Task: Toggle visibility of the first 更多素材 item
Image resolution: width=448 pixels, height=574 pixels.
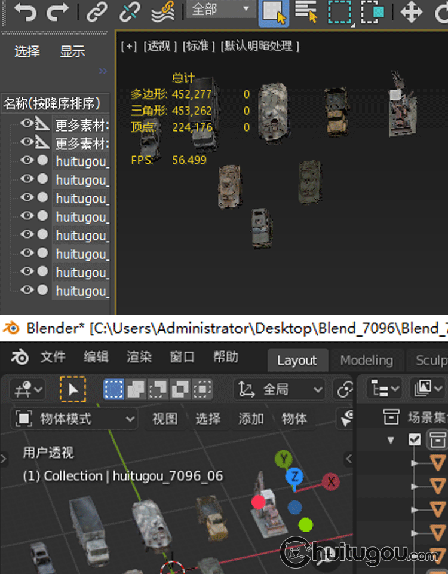Action: click(26, 124)
